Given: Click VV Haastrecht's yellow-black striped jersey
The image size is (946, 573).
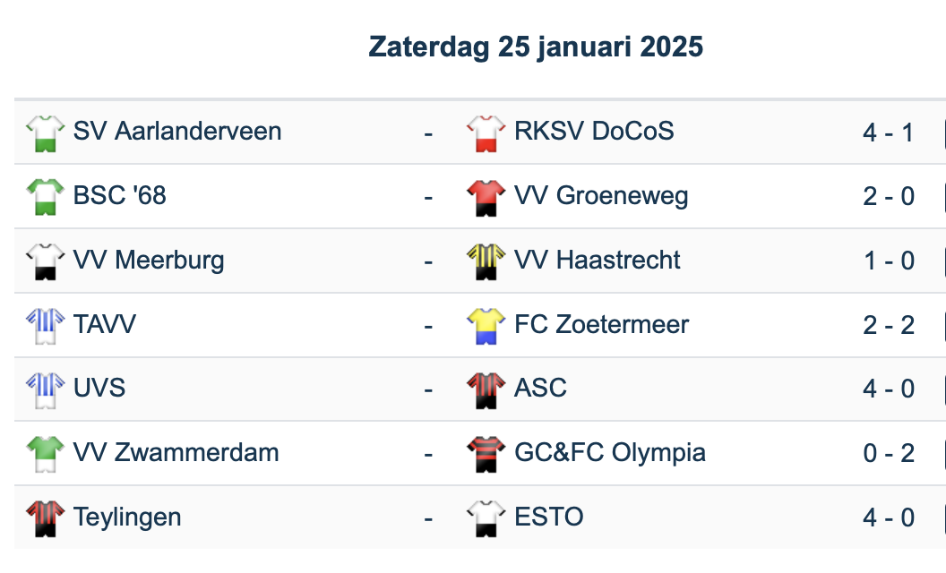Looking at the screenshot, I should (486, 261).
